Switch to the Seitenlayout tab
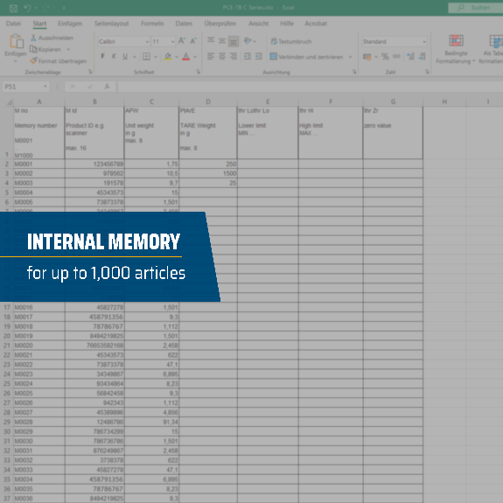The height and width of the screenshot is (503, 503). tap(111, 24)
